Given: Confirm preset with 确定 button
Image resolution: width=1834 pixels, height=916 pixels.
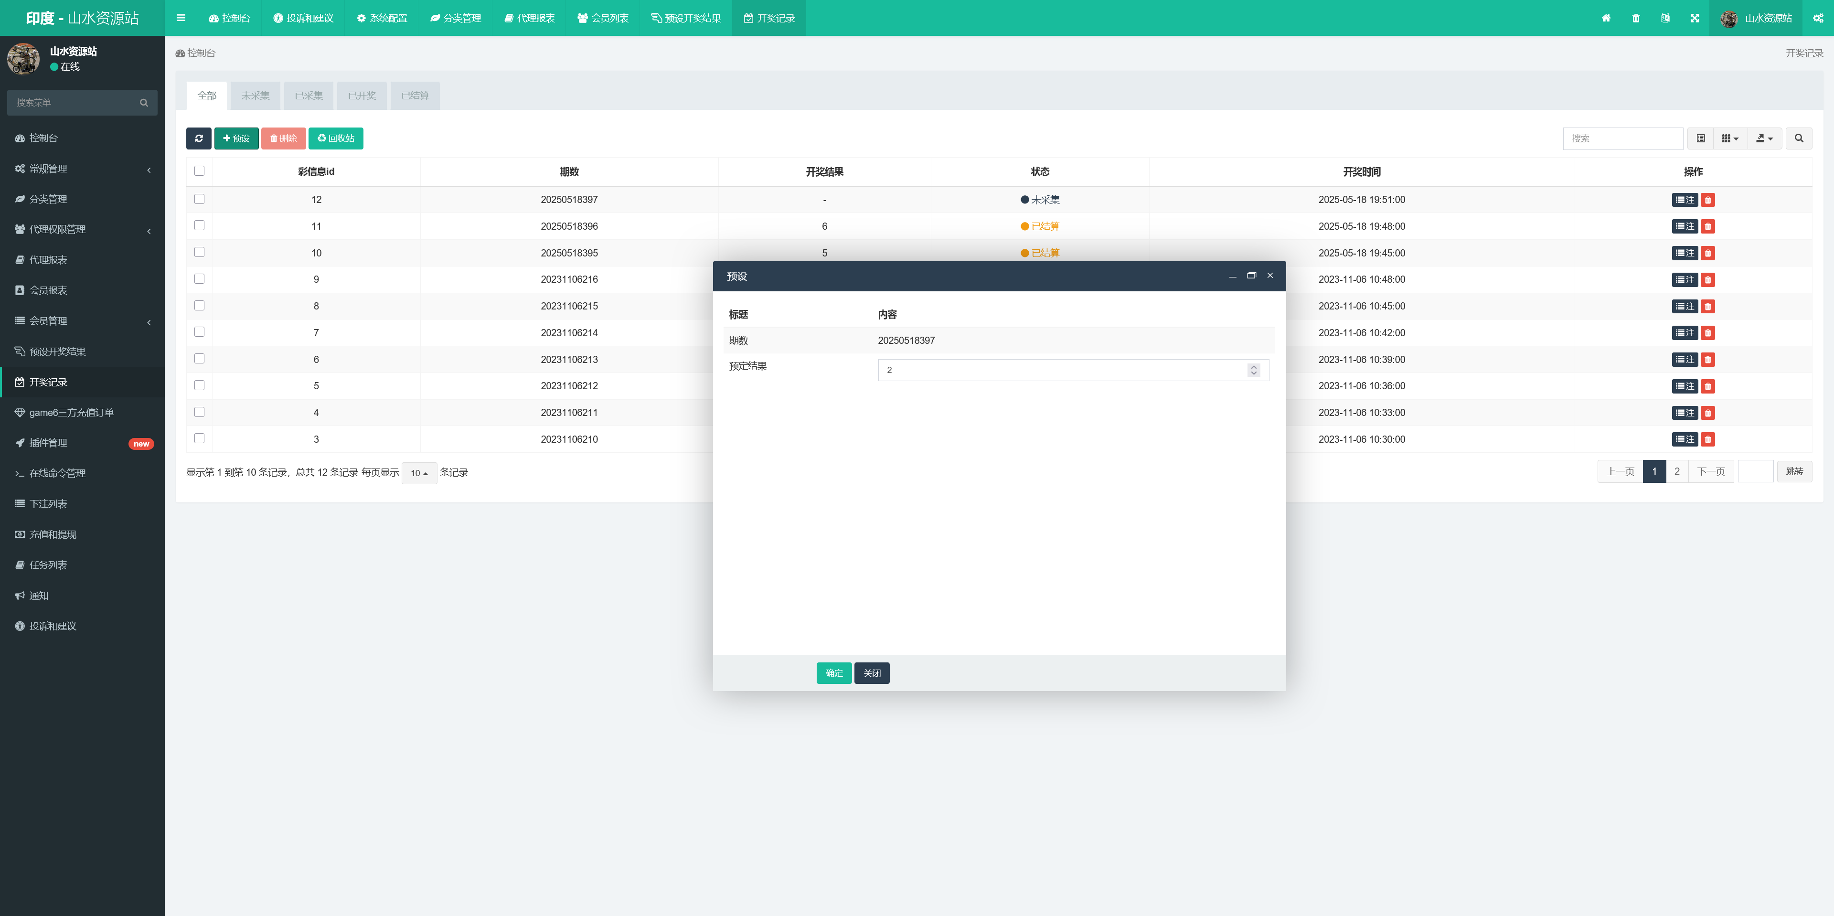Looking at the screenshot, I should coord(834,672).
